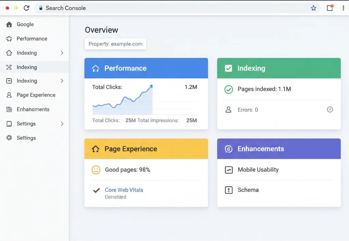The width and height of the screenshot is (349, 241).
Task: Click the person icon beside Errors: 0
Action: 228,110
